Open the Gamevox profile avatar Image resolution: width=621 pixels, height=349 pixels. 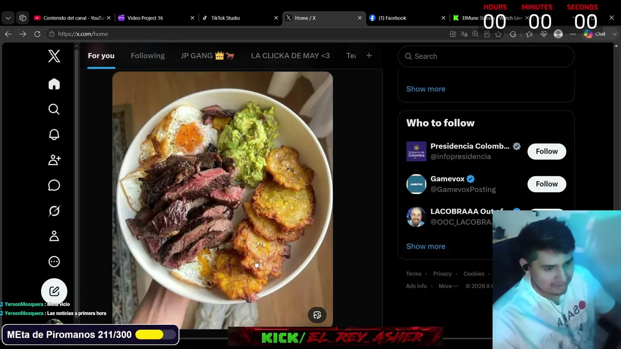point(416,184)
